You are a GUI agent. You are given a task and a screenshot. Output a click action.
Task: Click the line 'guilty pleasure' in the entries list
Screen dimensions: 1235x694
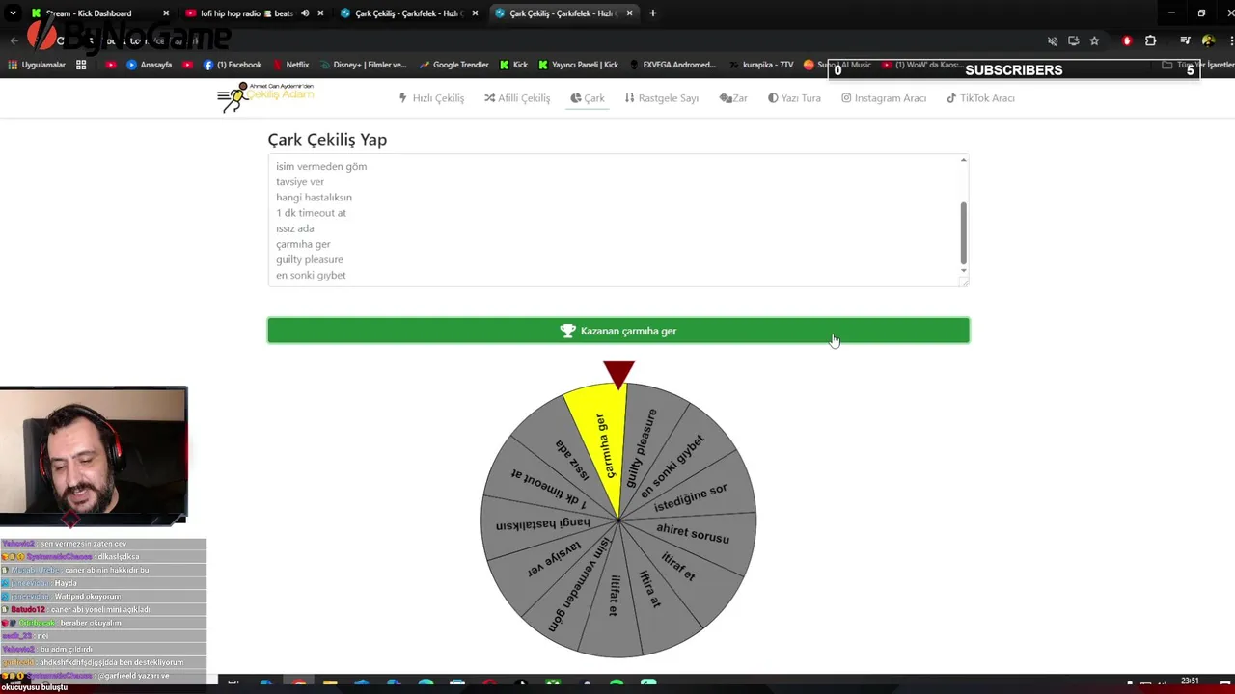tap(309, 259)
